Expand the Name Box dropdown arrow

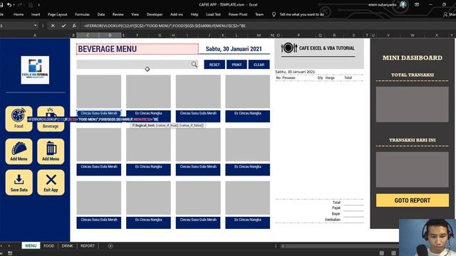point(35,26)
